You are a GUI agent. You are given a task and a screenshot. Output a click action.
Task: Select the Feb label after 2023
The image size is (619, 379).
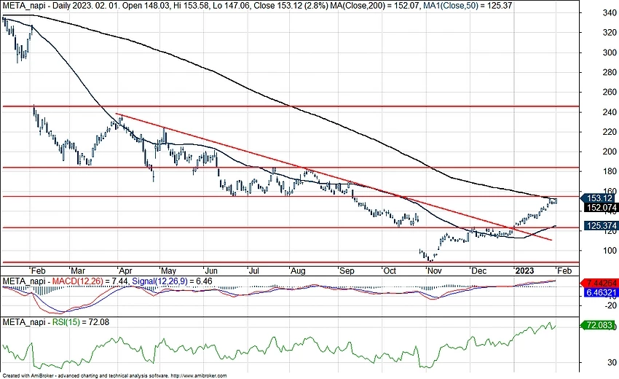coord(564,271)
